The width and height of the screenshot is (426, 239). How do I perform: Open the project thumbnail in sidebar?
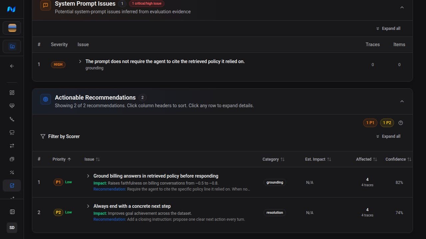click(12, 28)
